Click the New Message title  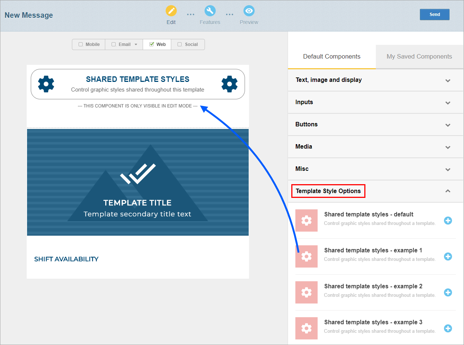click(x=29, y=15)
